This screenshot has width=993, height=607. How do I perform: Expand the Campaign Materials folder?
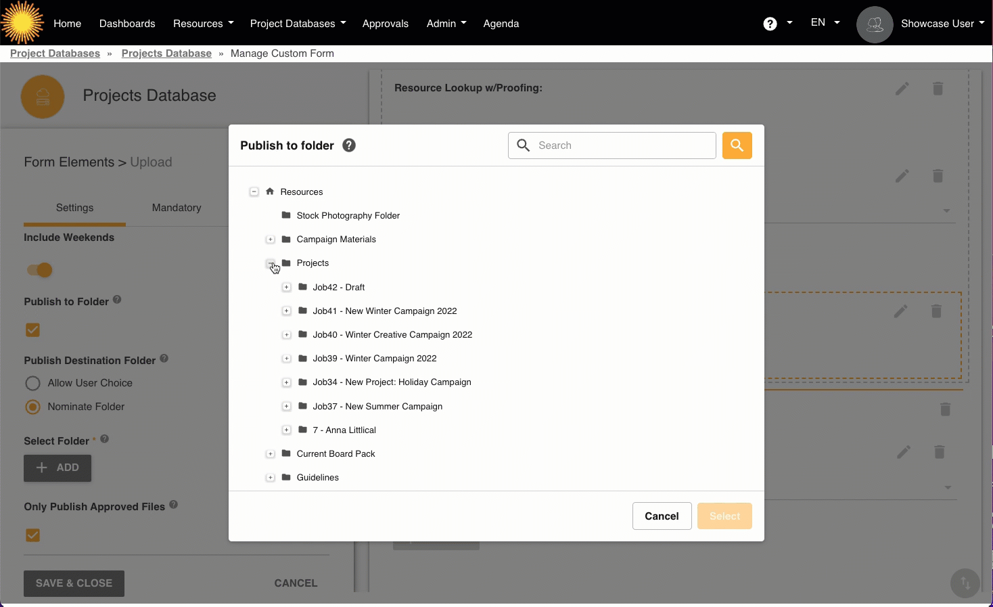270,240
